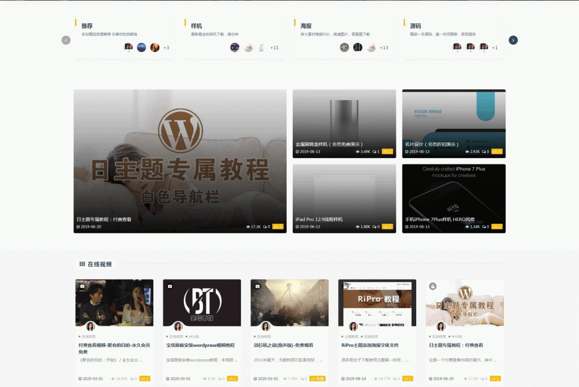579x387 pixels.
Task: Click author avatar on RiPro主题添加海报字体文件 card
Action: (353, 326)
